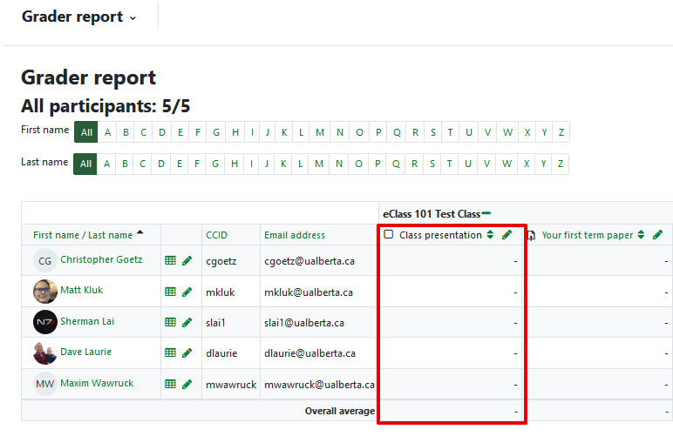Open grade grid icon for Christopher Goetz
The width and height of the screenshot is (673, 443).
coord(170,260)
